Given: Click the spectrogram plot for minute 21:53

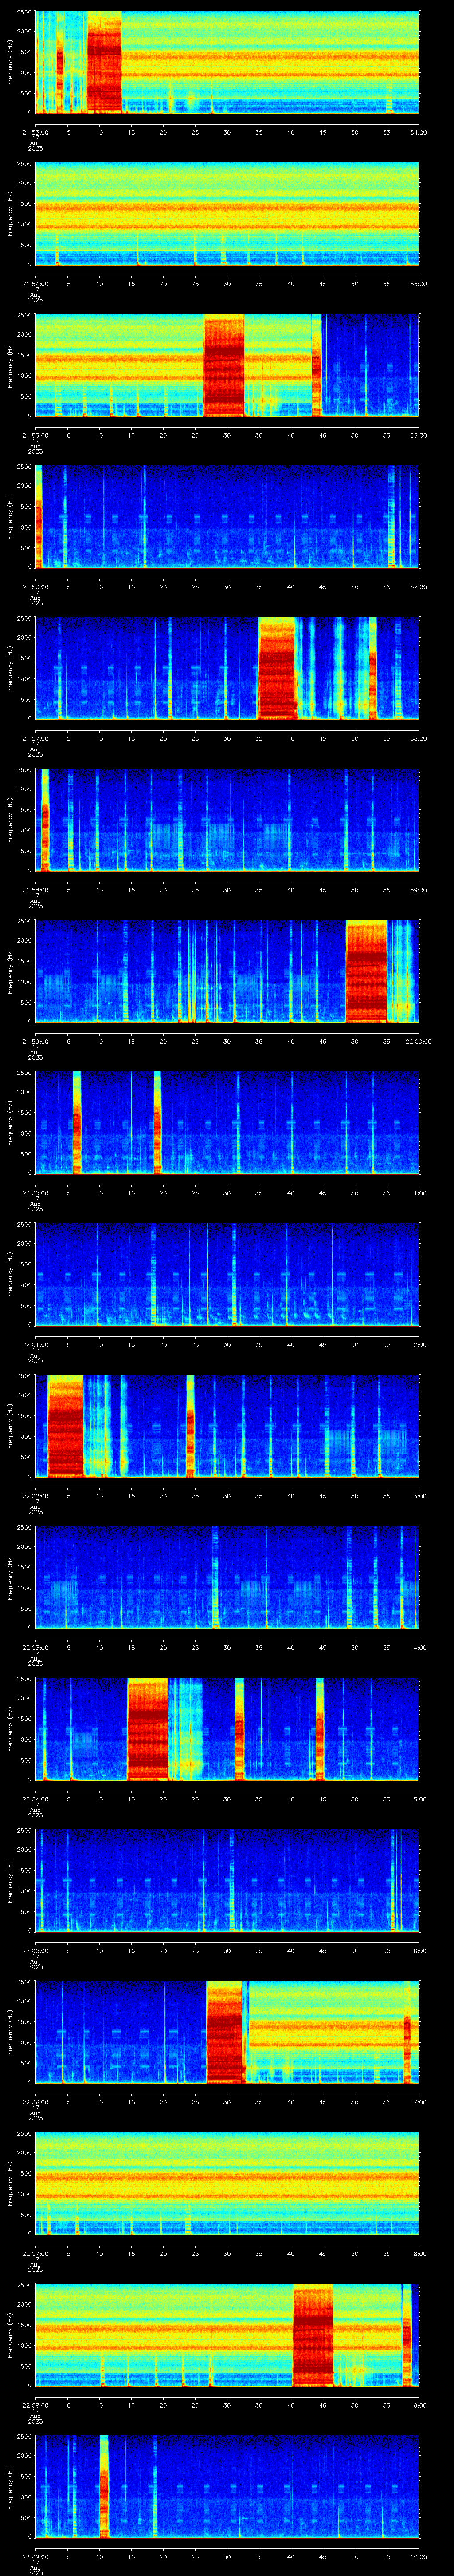Looking at the screenshot, I should (227, 62).
